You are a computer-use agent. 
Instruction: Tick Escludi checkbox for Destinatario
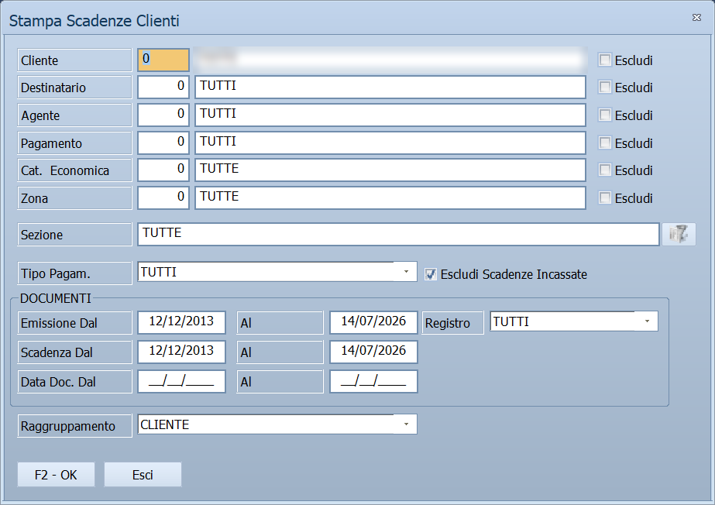605,87
